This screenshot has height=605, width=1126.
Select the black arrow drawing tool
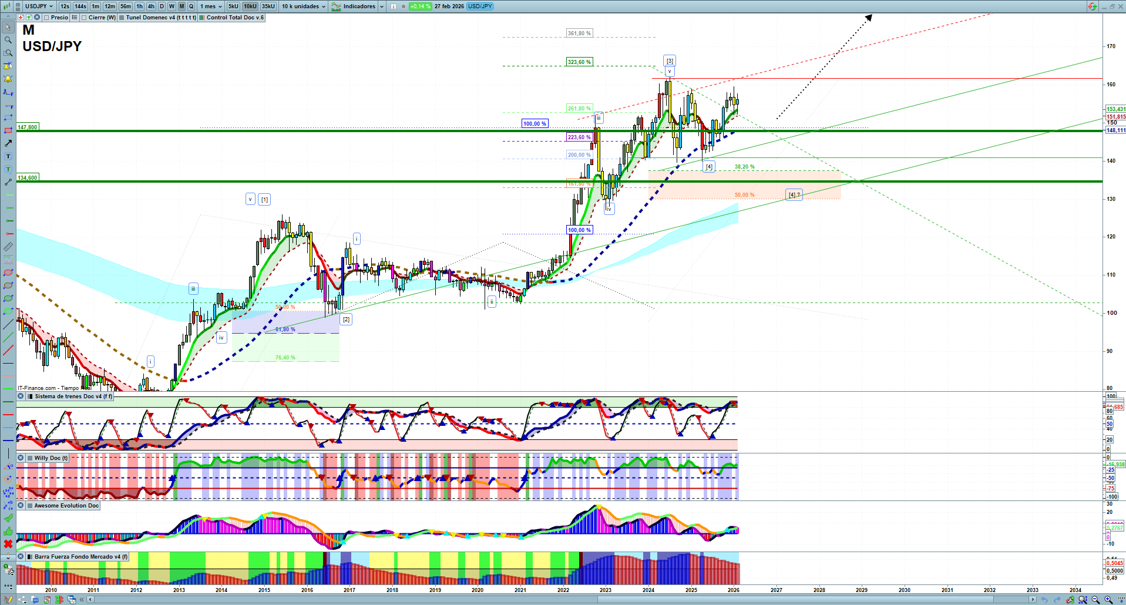(8, 143)
